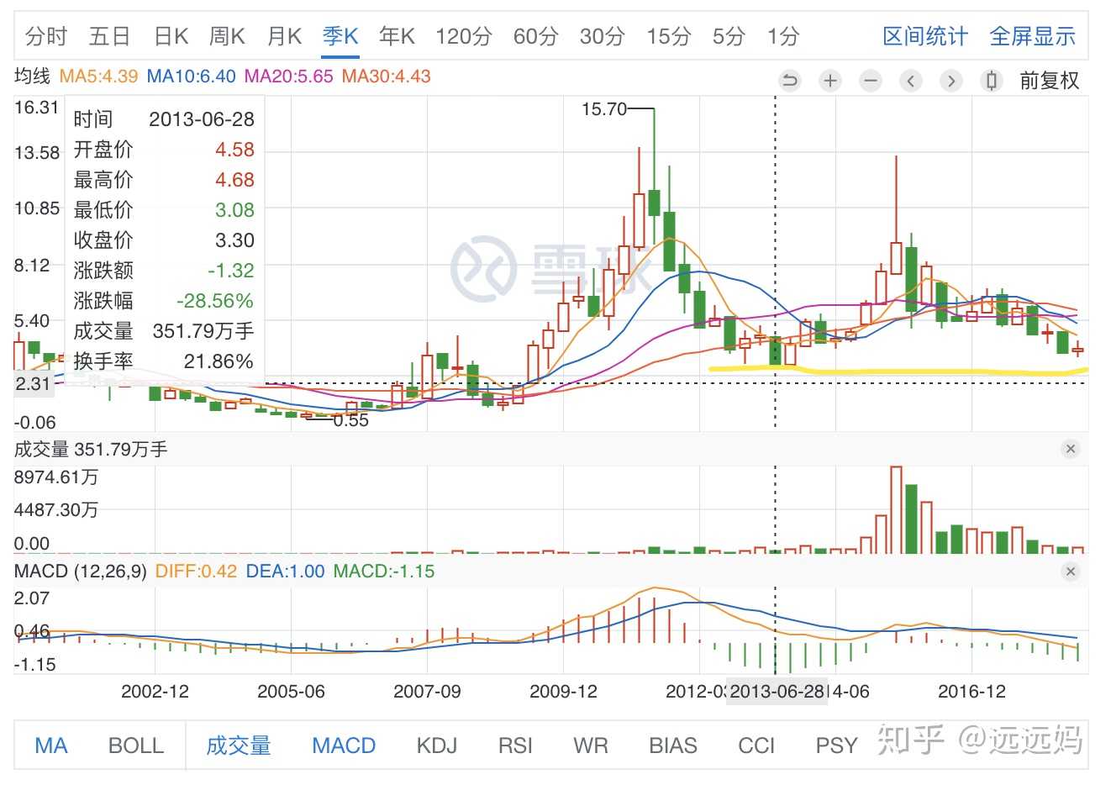Open the 前复权 adjustment dropdown
This screenshot has height=785, width=1111.
(x=1050, y=81)
